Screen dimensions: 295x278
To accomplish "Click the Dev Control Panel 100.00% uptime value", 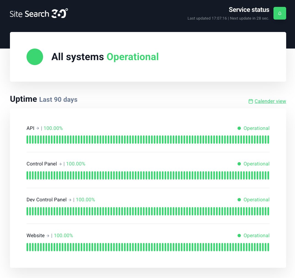I will click(85, 200).
